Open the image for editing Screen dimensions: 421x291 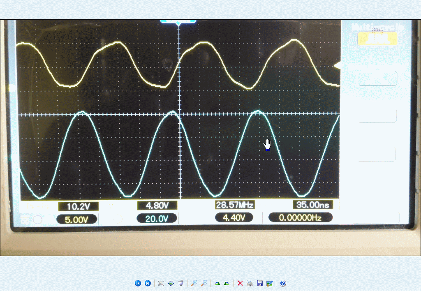[x=269, y=283]
